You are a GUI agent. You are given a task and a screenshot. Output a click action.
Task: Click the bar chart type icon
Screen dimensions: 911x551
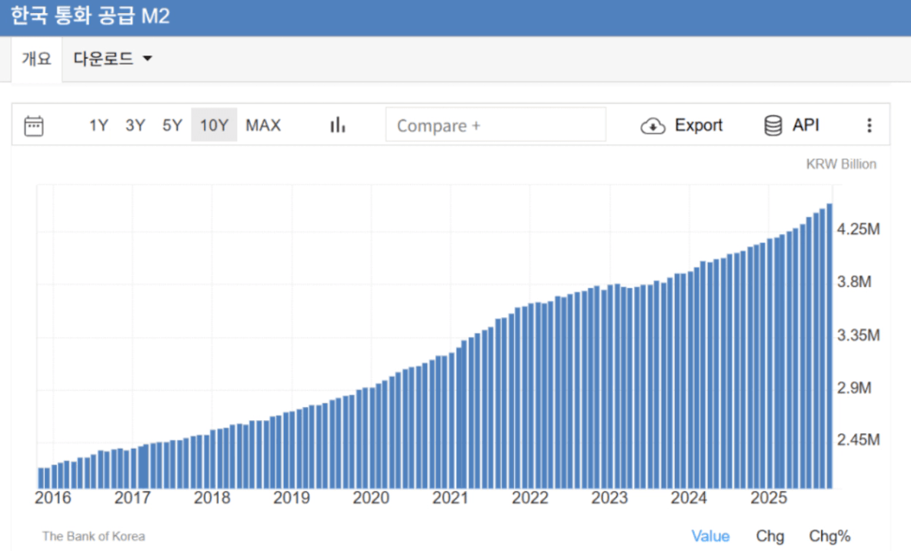[x=337, y=125]
